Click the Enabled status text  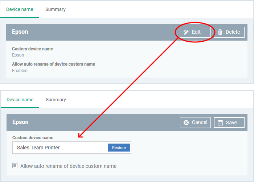coord(20,71)
